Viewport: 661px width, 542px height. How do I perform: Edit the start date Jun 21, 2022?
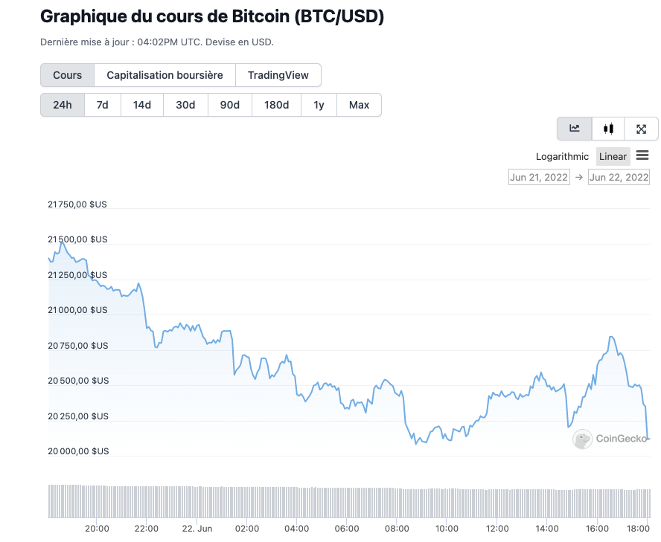(x=538, y=177)
